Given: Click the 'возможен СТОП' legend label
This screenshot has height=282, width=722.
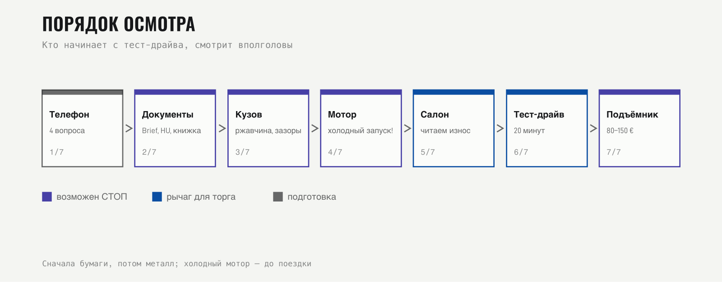Looking at the screenshot, I should click(x=92, y=197).
